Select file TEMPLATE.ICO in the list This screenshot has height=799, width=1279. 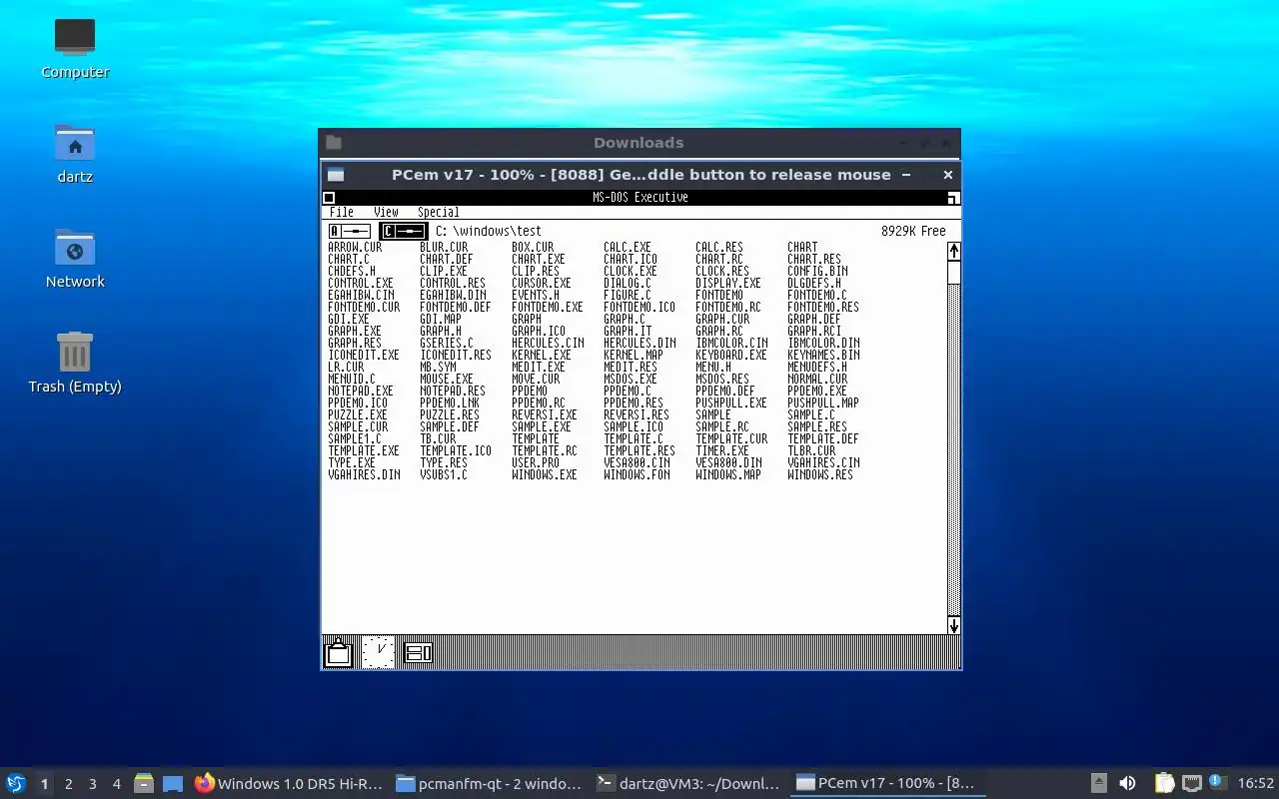tap(456, 450)
